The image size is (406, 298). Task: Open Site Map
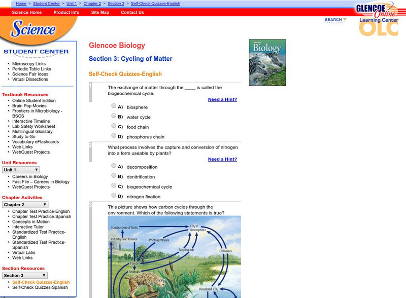coord(100,12)
